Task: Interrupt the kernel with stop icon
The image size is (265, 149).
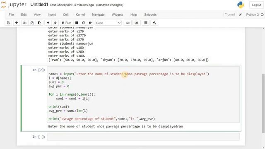Action: click(x=77, y=23)
